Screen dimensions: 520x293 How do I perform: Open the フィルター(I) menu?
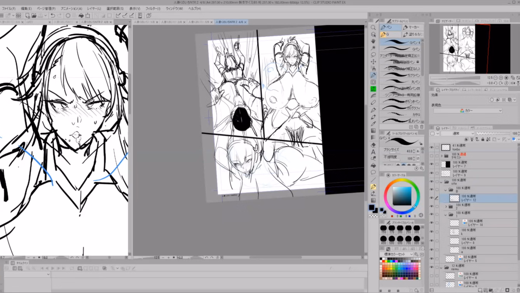(x=153, y=9)
